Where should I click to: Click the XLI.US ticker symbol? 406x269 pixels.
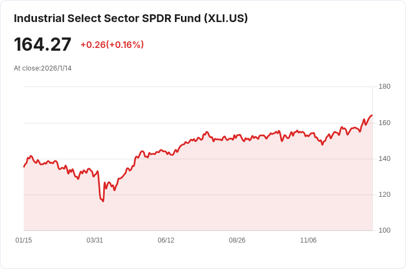(x=226, y=18)
